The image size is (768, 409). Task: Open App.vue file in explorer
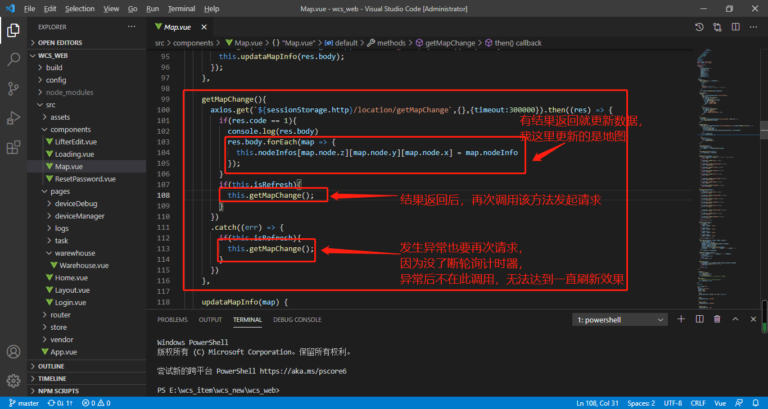point(87,352)
